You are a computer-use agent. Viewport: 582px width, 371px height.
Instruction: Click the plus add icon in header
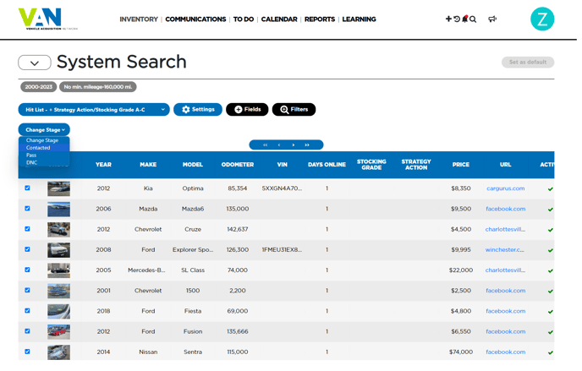pyautogui.click(x=448, y=19)
